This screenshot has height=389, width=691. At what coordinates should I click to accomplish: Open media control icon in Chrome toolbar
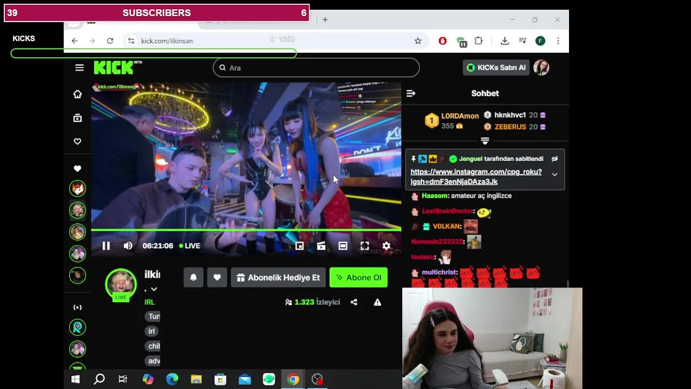pyautogui.click(x=523, y=41)
